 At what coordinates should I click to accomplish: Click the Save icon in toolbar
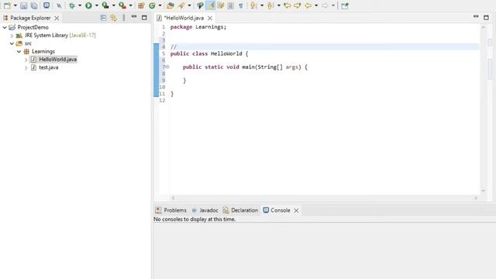[23, 5]
